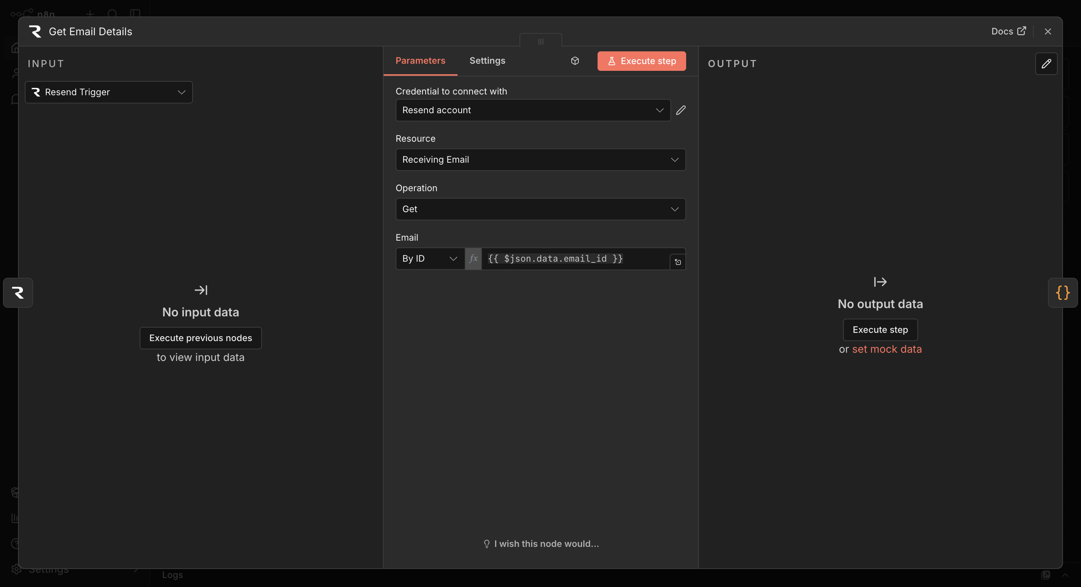Toggle the fx expression mode button
Screen dimensions: 1081x587
click(x=473, y=259)
